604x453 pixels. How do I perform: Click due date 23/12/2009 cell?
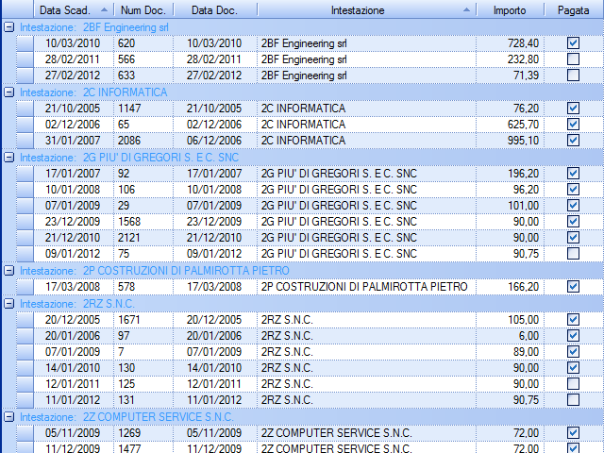pos(74,222)
